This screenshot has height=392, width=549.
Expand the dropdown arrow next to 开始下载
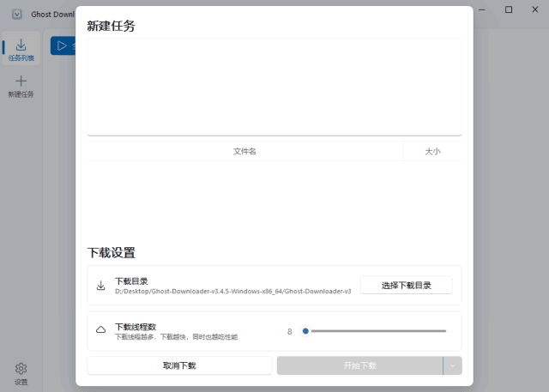(x=453, y=365)
